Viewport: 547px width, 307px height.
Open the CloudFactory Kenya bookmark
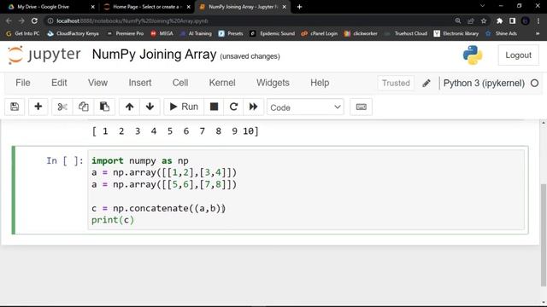(x=73, y=33)
